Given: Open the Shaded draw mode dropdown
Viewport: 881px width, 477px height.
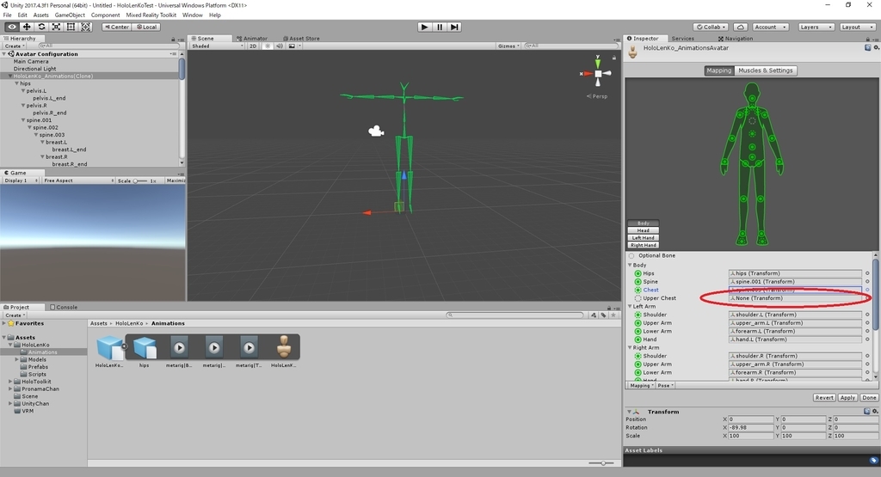Looking at the screenshot, I should (x=218, y=46).
